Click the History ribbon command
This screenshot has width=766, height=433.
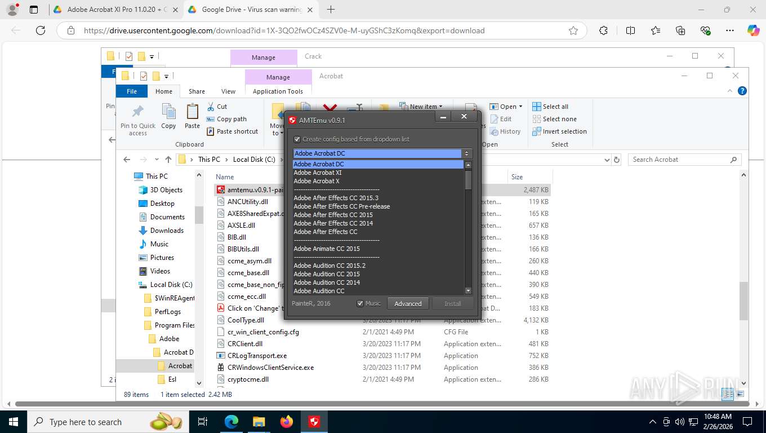[x=505, y=131]
